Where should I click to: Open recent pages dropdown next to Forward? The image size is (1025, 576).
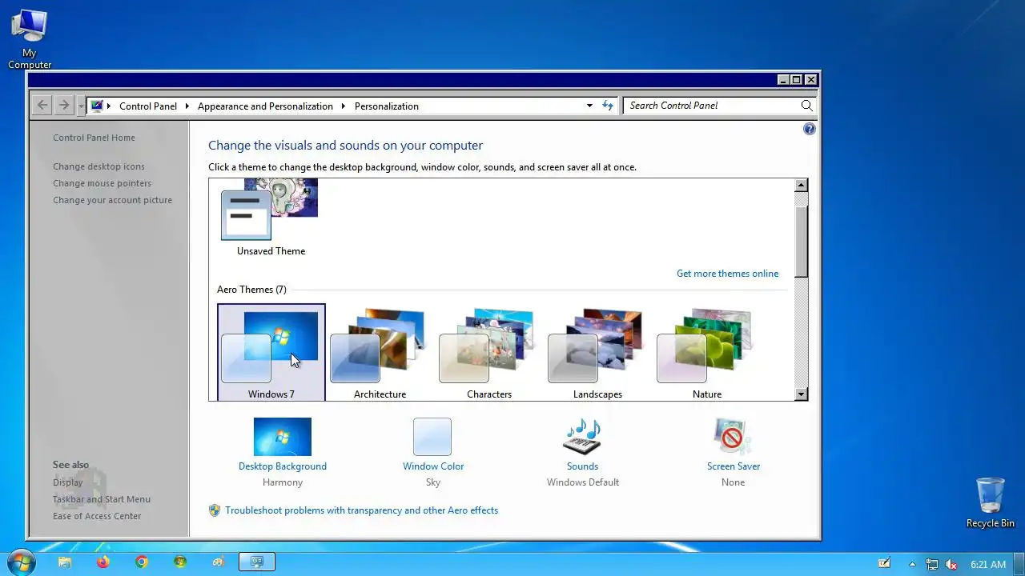tap(81, 106)
